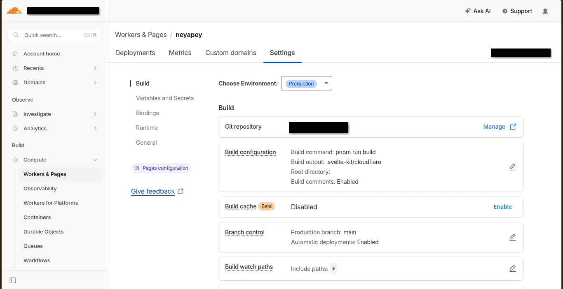This screenshot has height=289, width=563.
Task: Click the Ask AI button
Action: click(478, 11)
